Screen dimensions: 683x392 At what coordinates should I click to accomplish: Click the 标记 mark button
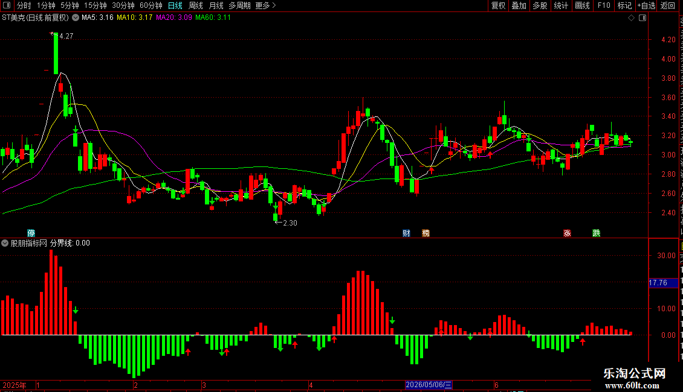pyautogui.click(x=624, y=5)
